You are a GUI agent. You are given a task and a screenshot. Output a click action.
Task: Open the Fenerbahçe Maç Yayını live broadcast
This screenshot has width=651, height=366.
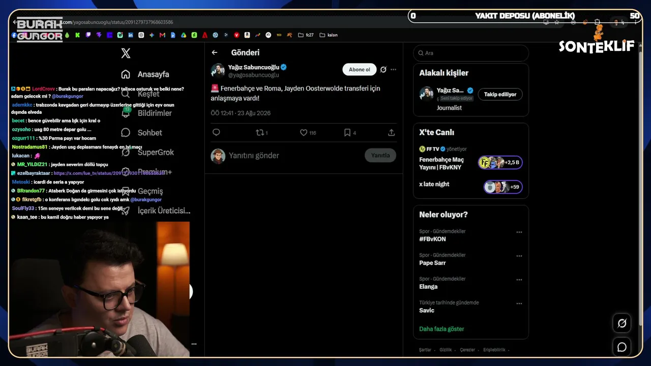441,163
